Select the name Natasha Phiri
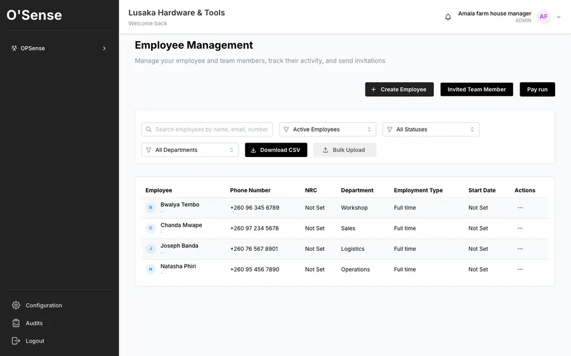 pos(178,266)
